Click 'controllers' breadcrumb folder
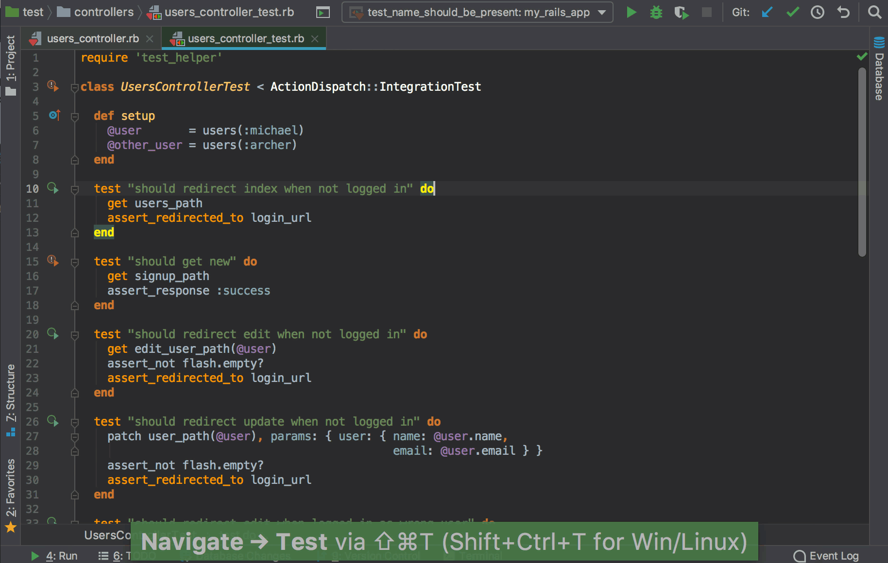This screenshot has width=888, height=563. 95,12
